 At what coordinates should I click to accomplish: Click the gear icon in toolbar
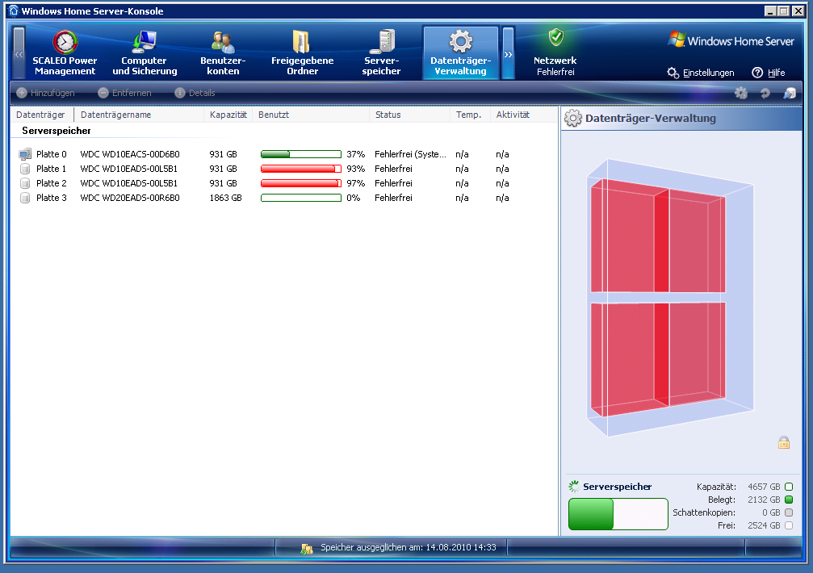741,94
